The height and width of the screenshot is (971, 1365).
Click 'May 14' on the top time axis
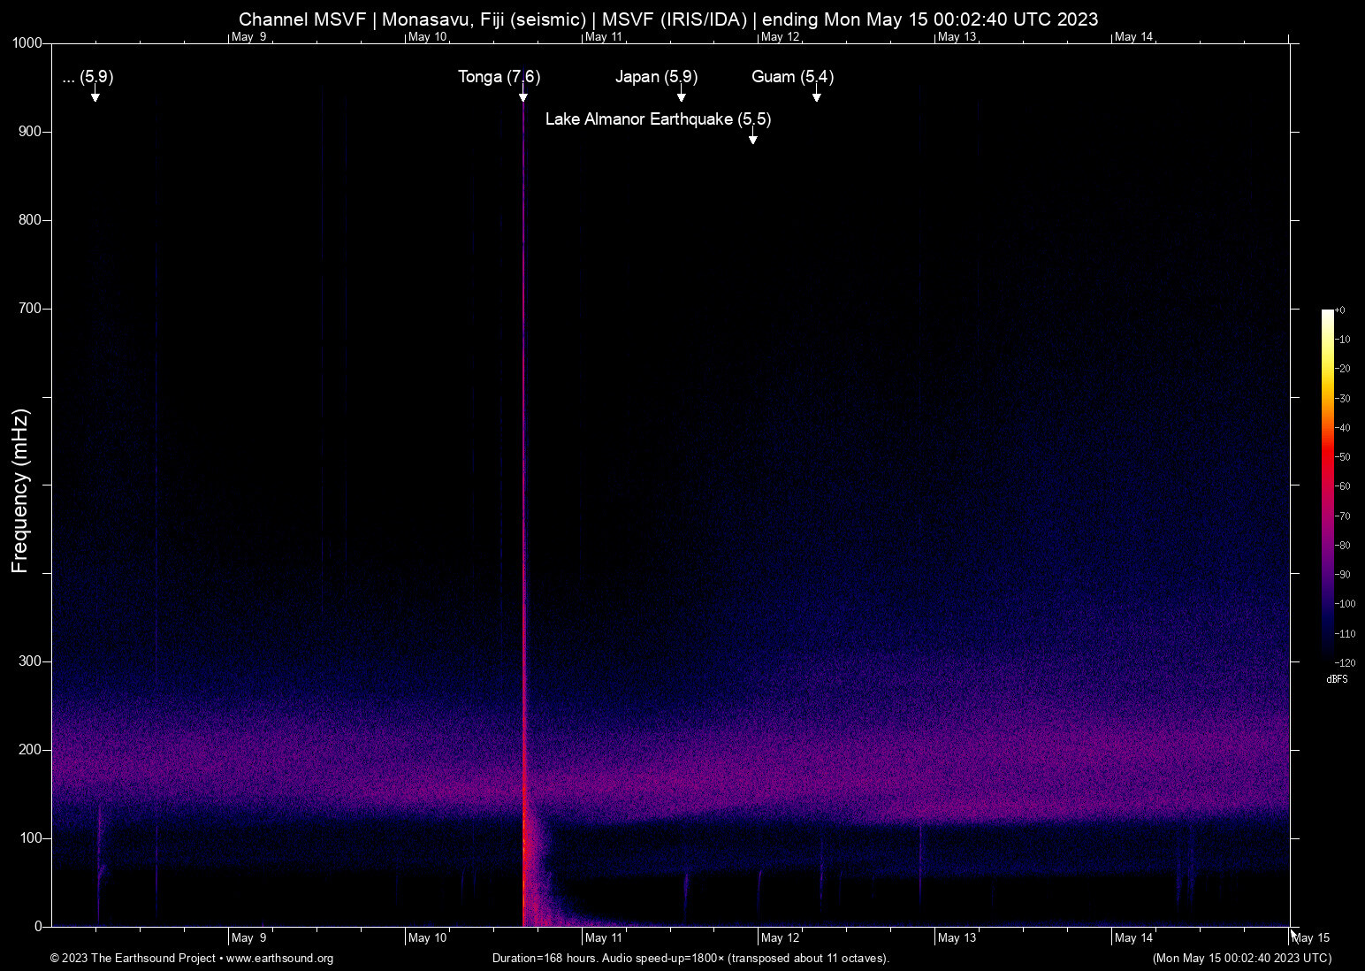pos(1135,37)
